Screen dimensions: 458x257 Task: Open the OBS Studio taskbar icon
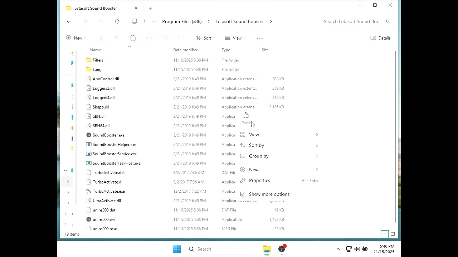coord(282,249)
